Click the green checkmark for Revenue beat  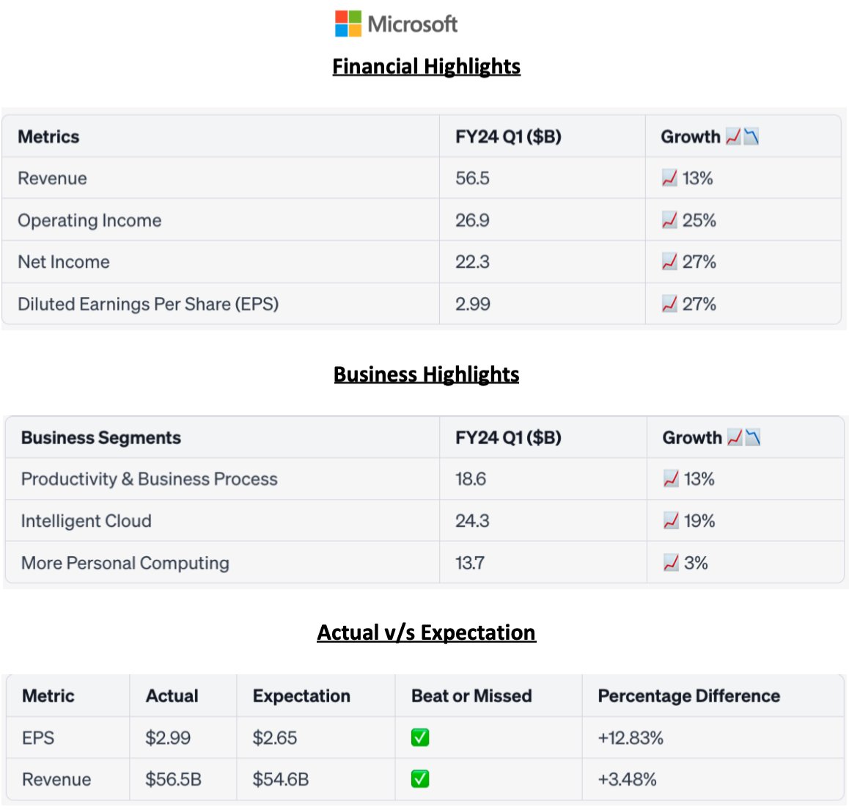pos(419,779)
